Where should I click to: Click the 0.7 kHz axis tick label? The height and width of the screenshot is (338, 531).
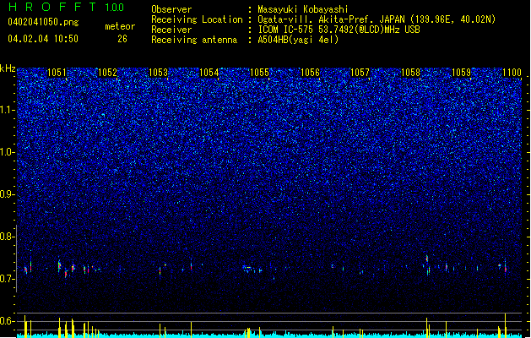(x=7, y=279)
